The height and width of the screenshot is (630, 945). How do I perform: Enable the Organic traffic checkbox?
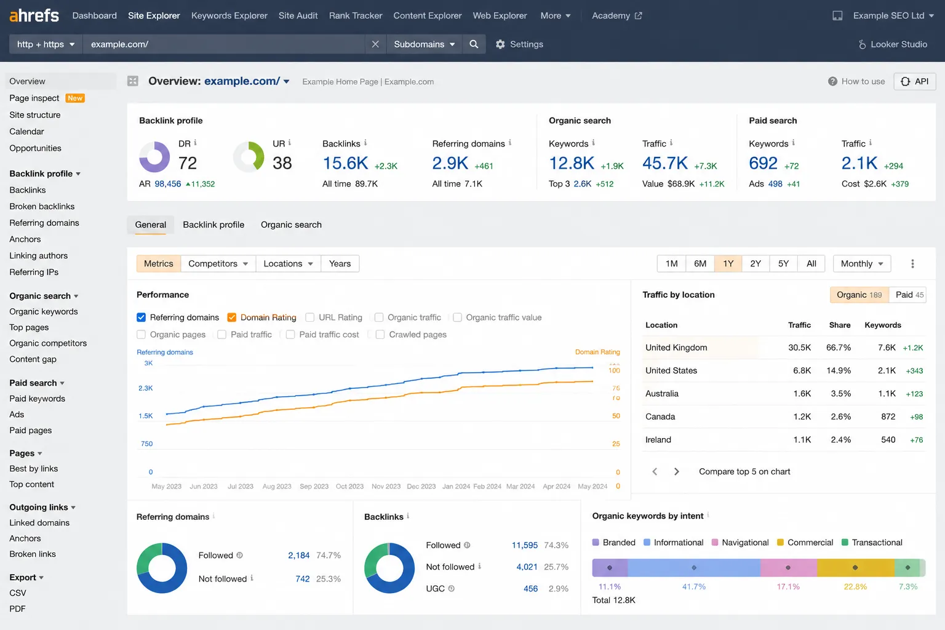click(x=379, y=317)
